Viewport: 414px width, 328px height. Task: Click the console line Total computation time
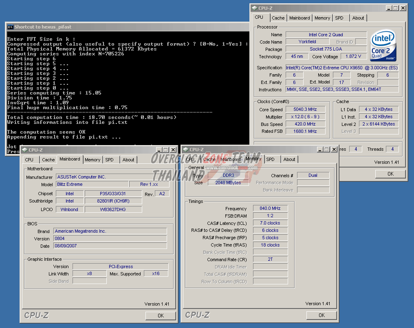(92, 117)
